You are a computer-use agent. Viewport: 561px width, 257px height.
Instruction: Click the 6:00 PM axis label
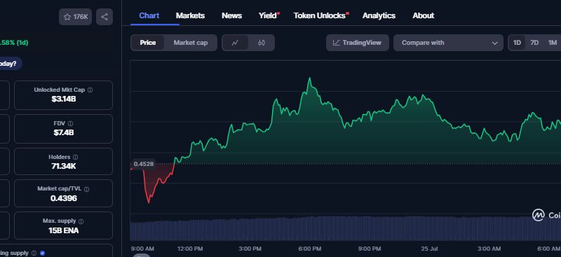pos(309,249)
